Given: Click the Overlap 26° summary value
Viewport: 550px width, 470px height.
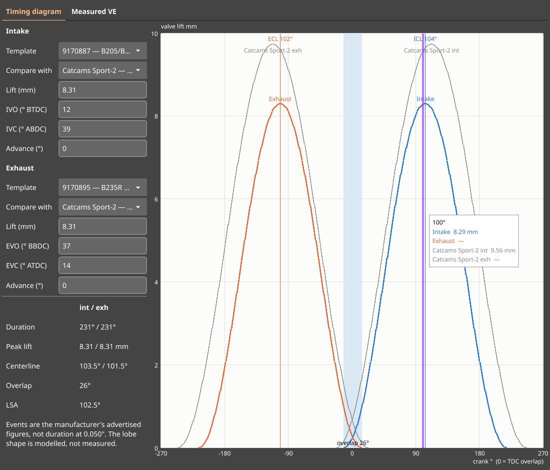Looking at the screenshot, I should tap(85, 385).
